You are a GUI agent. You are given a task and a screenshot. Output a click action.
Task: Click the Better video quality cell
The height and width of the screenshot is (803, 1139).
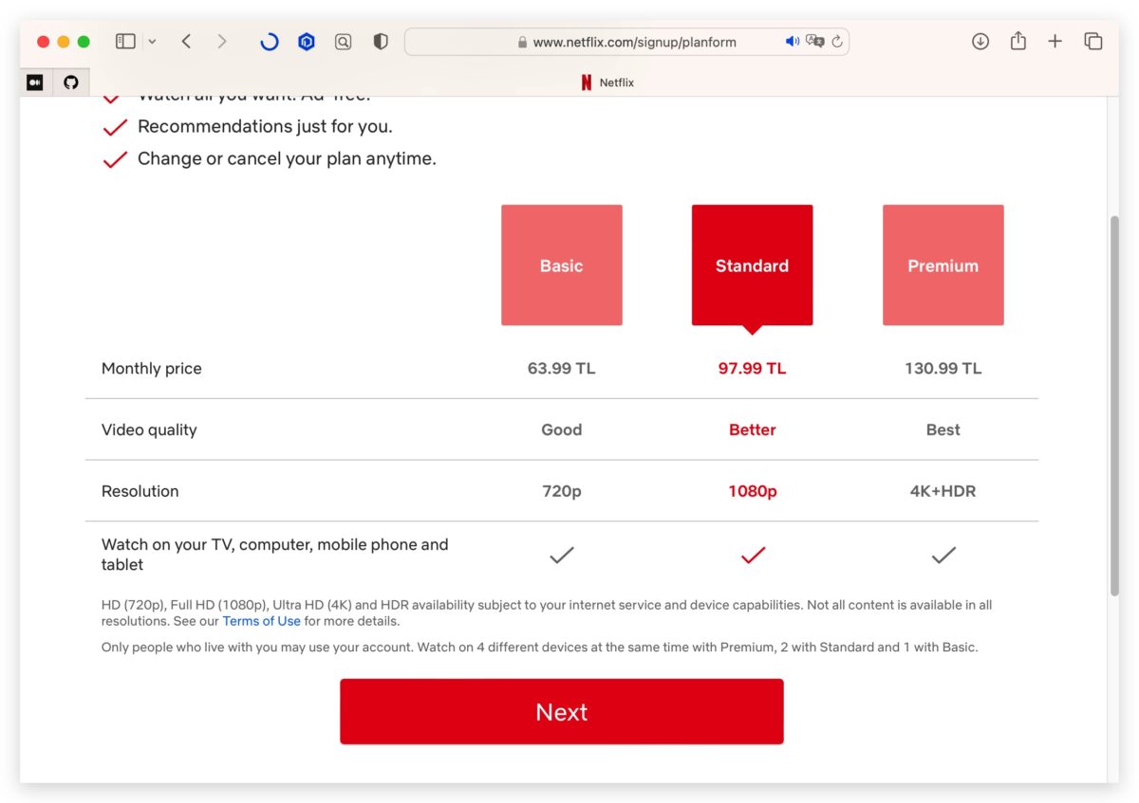tap(752, 429)
